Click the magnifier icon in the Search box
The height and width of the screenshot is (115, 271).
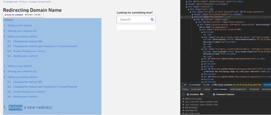tap(152, 19)
